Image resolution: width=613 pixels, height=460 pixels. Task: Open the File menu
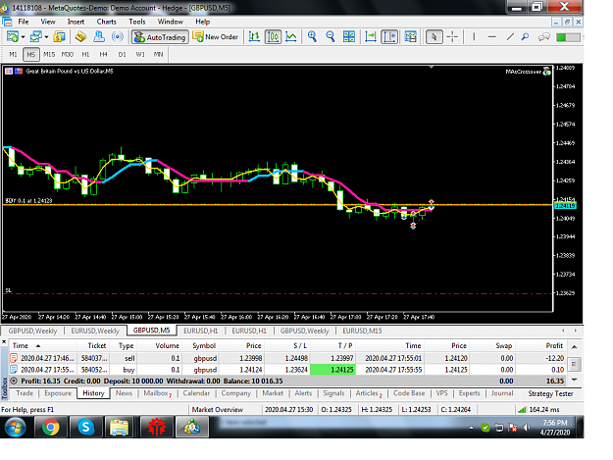tap(24, 22)
